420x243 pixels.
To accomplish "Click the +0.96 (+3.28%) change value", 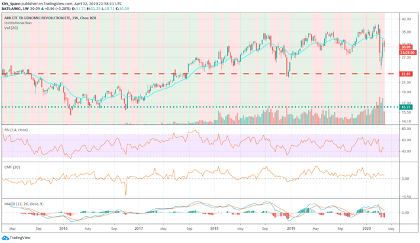I will coord(58,9).
